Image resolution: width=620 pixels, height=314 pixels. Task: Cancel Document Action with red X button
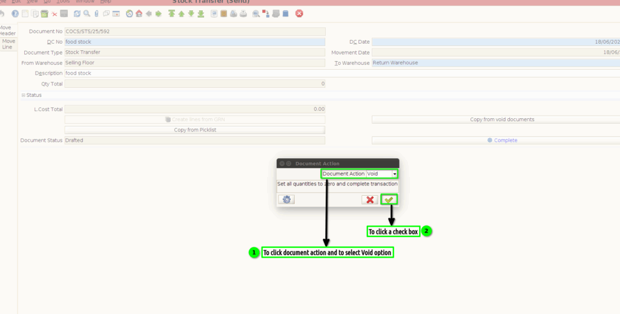point(370,200)
